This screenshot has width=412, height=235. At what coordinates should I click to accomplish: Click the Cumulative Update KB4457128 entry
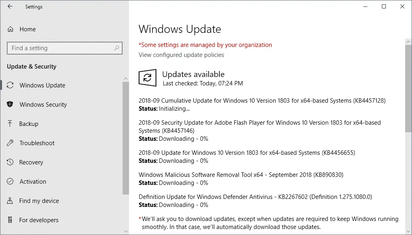(262, 100)
